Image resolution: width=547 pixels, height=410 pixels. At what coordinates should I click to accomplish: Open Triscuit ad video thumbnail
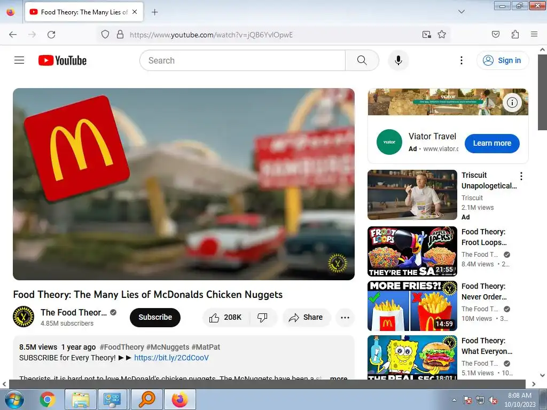(412, 194)
